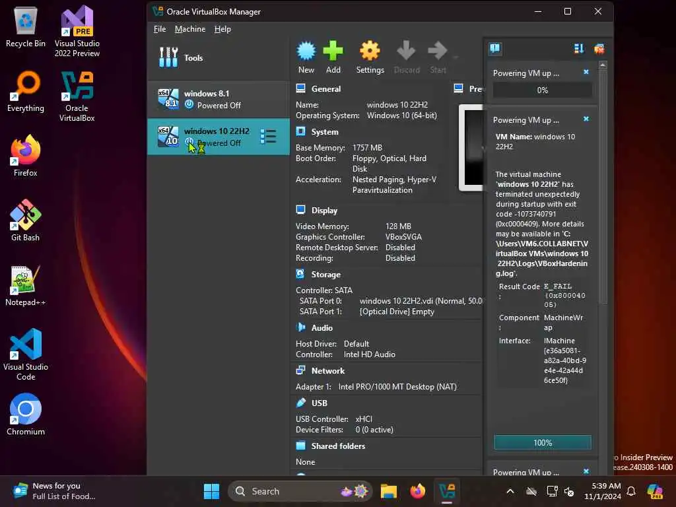The width and height of the screenshot is (676, 507).
Task: Click the Display section header icon
Action: point(300,210)
